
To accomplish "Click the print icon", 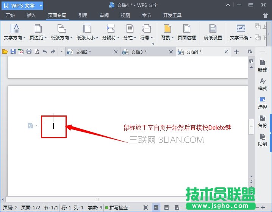I will click(29, 51).
